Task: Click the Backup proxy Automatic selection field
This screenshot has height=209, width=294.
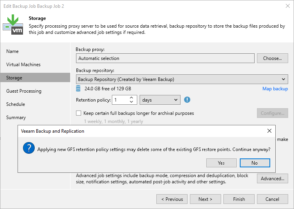Action: (x=165, y=58)
